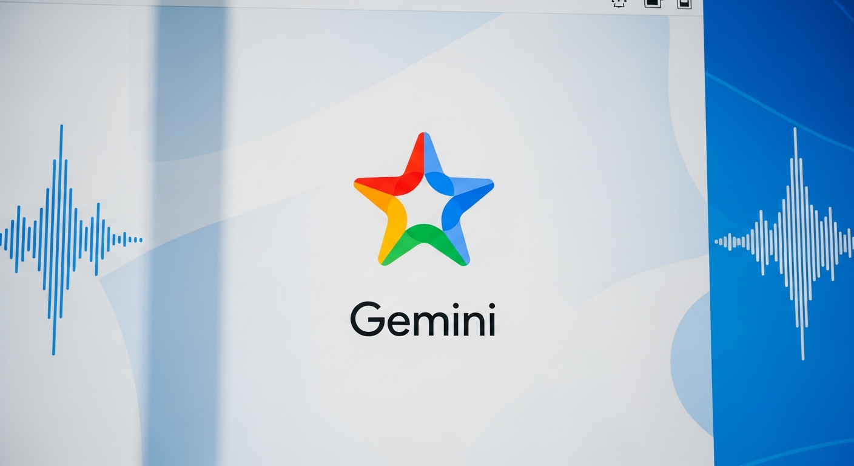Click the overlapping squares icon in top bar

pos(652,3)
